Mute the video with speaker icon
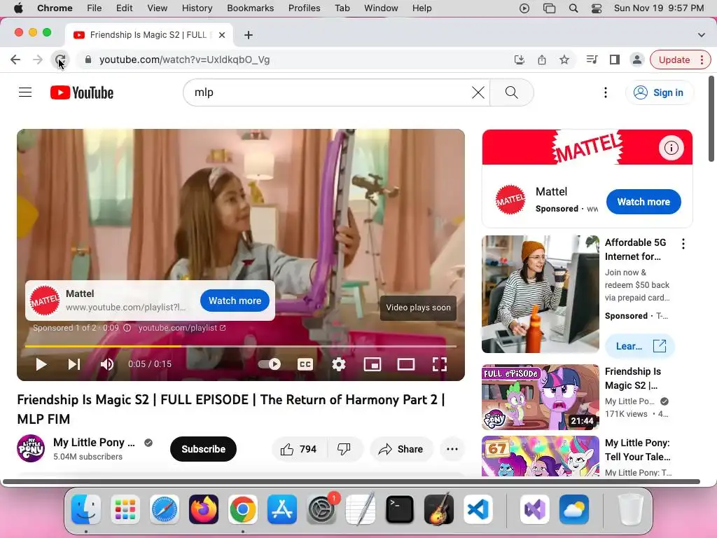The image size is (717, 538). point(107,364)
